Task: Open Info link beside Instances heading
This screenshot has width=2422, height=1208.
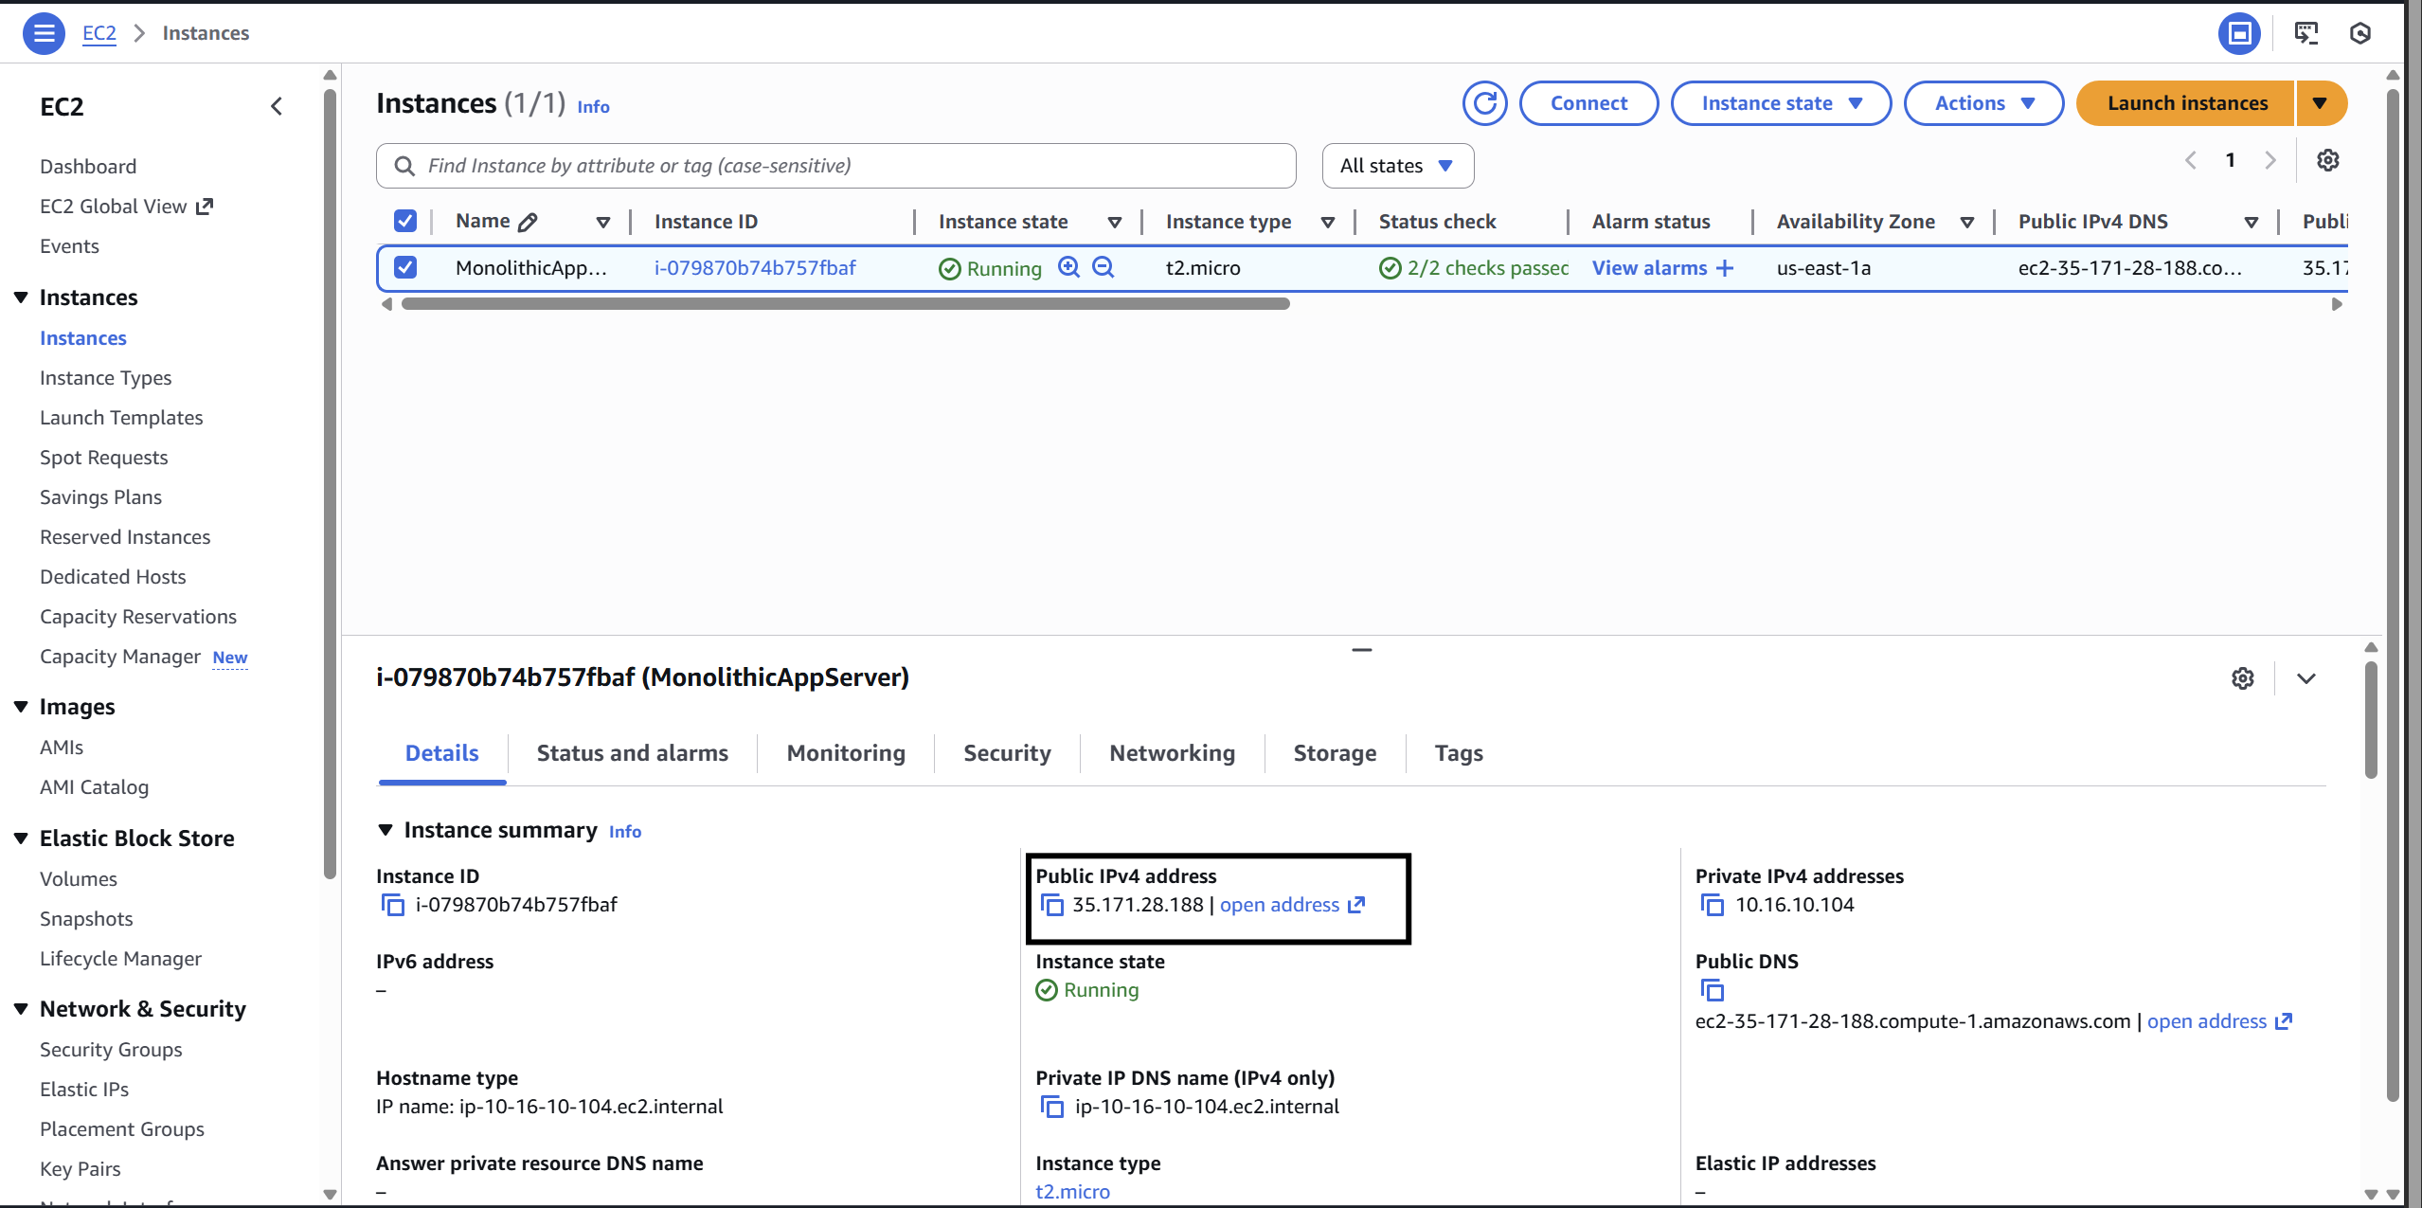Action: [593, 107]
